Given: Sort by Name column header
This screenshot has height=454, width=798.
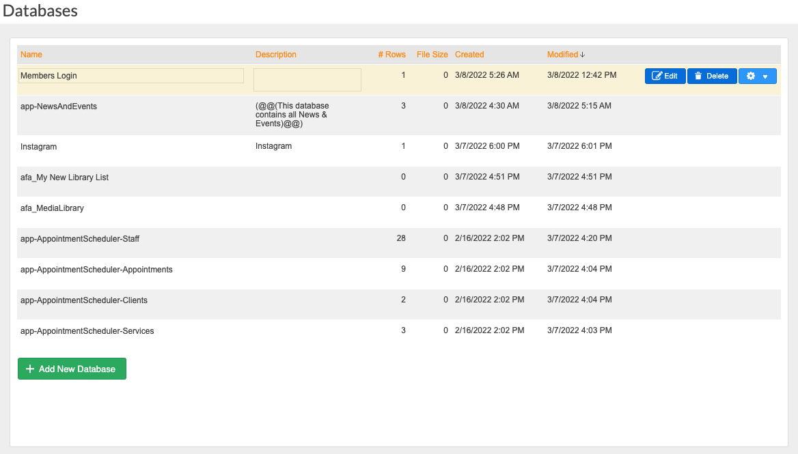Looking at the screenshot, I should (x=31, y=55).
